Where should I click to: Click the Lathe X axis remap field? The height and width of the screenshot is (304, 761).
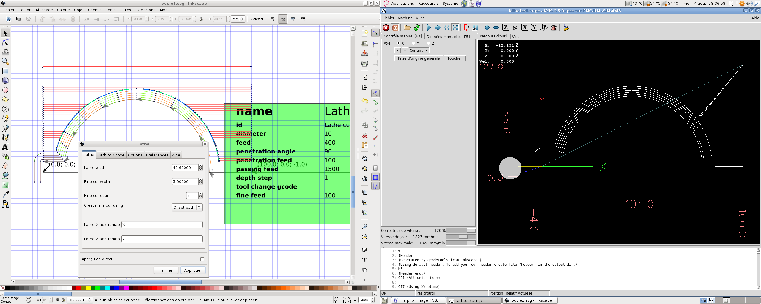click(x=162, y=225)
